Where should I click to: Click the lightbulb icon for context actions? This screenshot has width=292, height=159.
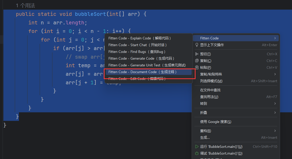[197, 45]
